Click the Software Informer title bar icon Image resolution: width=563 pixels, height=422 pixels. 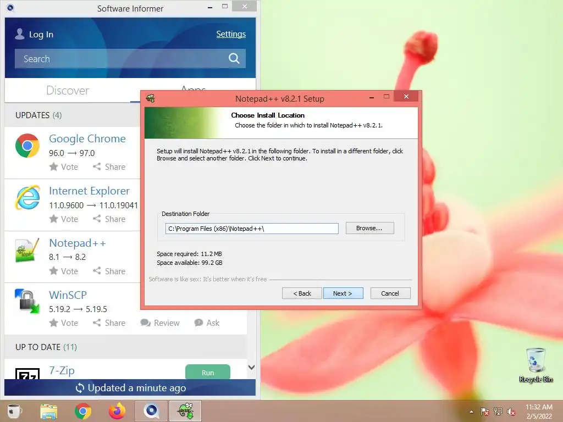coord(10,8)
